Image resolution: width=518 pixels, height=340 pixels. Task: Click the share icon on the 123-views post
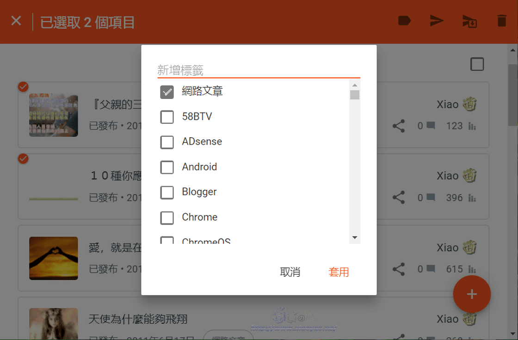click(x=398, y=126)
